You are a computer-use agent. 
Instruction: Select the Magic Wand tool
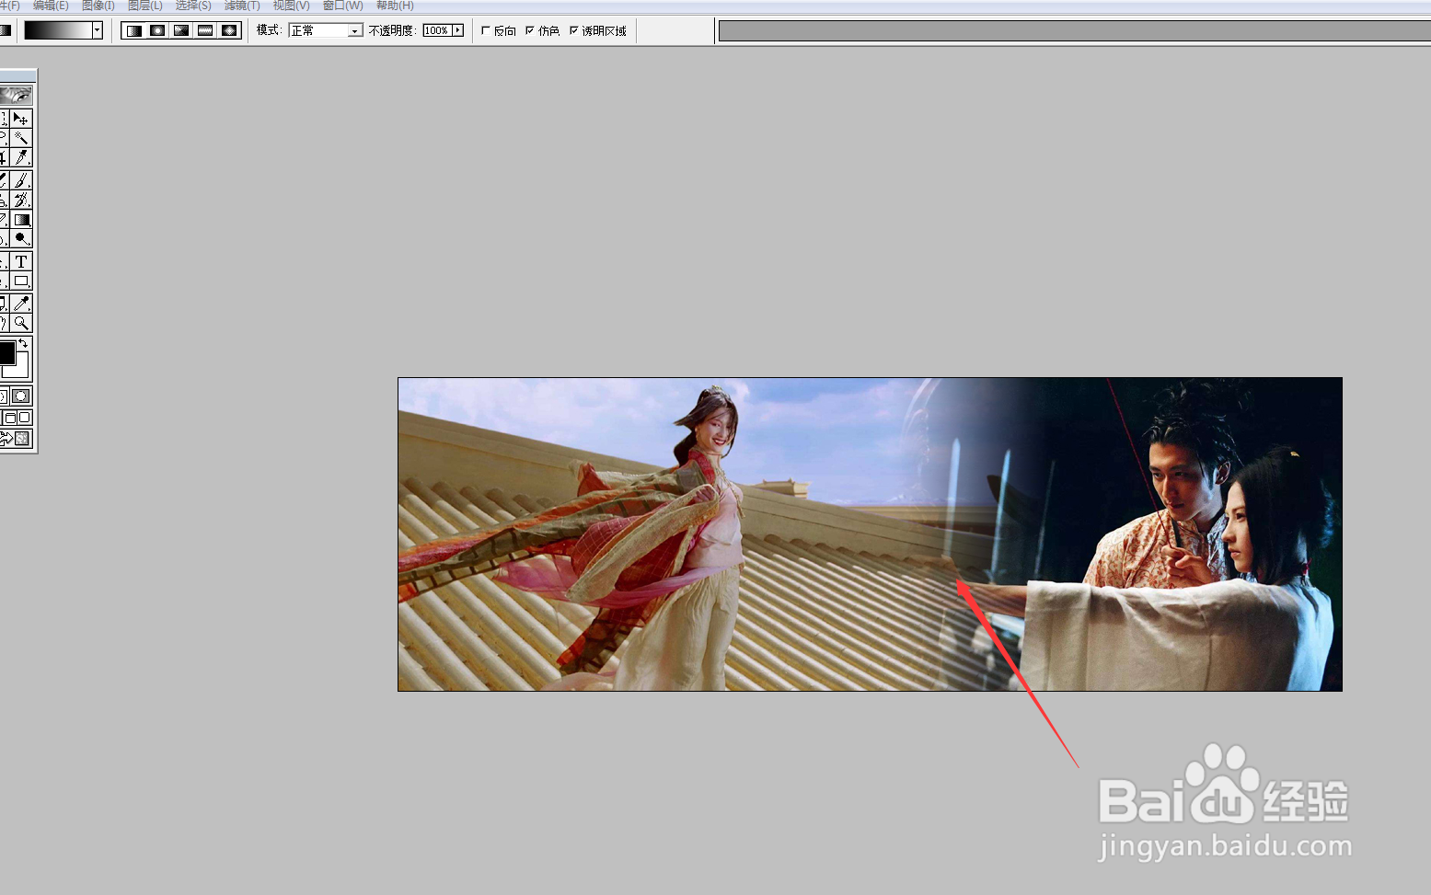[x=21, y=138]
